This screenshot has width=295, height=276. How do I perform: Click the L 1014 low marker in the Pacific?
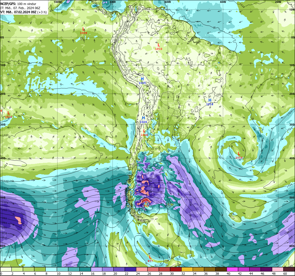pos(9,115)
